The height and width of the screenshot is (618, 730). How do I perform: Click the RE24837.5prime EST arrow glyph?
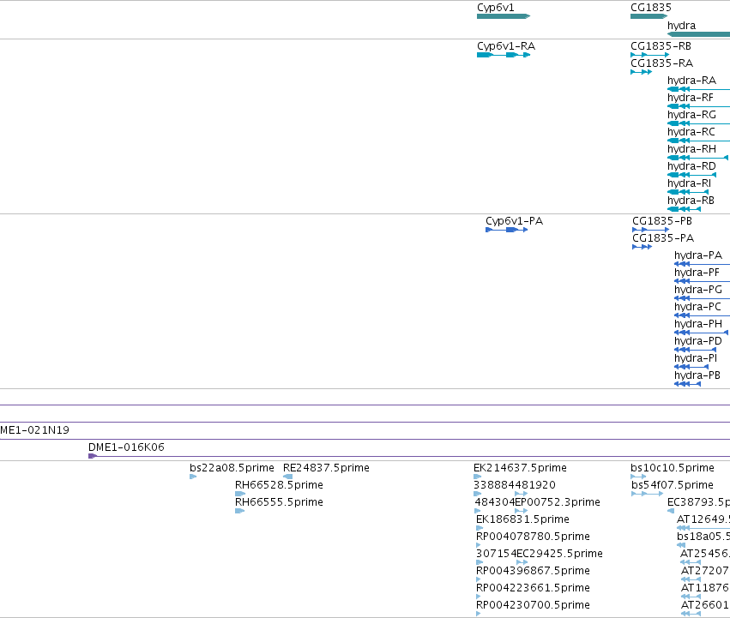287,477
